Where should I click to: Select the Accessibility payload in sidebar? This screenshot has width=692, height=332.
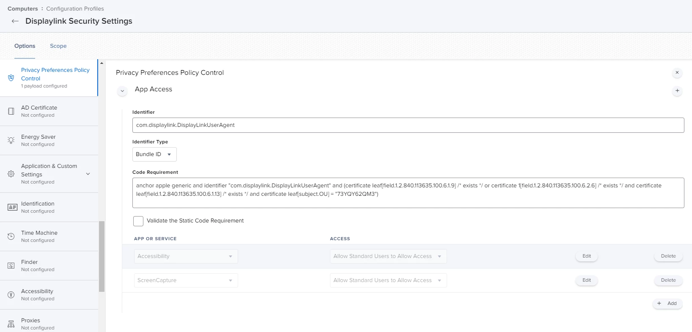click(x=49, y=295)
